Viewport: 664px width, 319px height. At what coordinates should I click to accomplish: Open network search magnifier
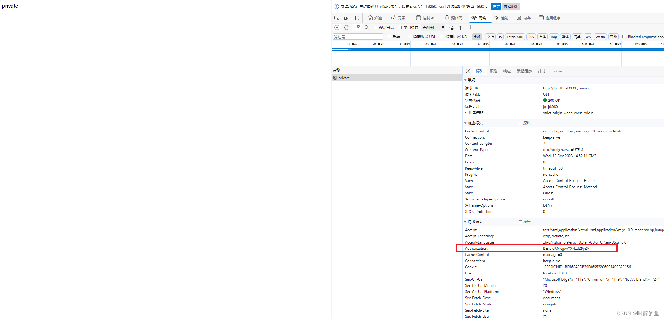[x=367, y=28]
